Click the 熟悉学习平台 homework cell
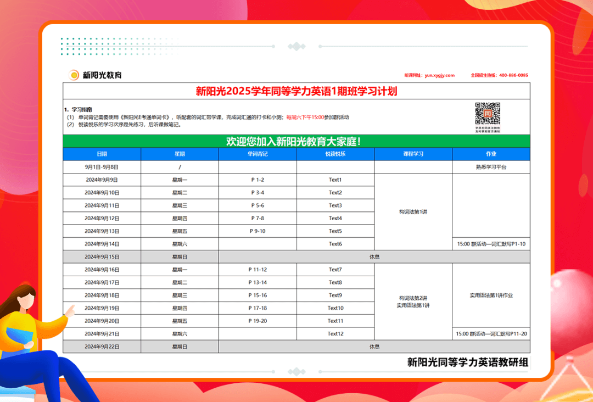 (x=491, y=167)
